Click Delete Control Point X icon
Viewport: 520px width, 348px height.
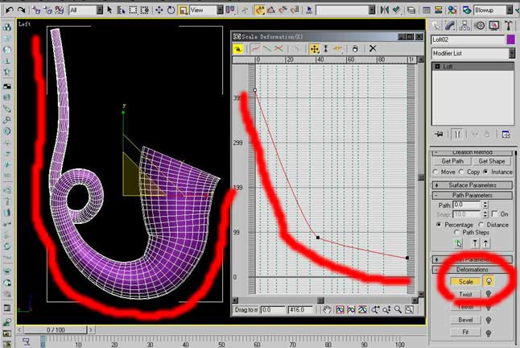tap(373, 49)
